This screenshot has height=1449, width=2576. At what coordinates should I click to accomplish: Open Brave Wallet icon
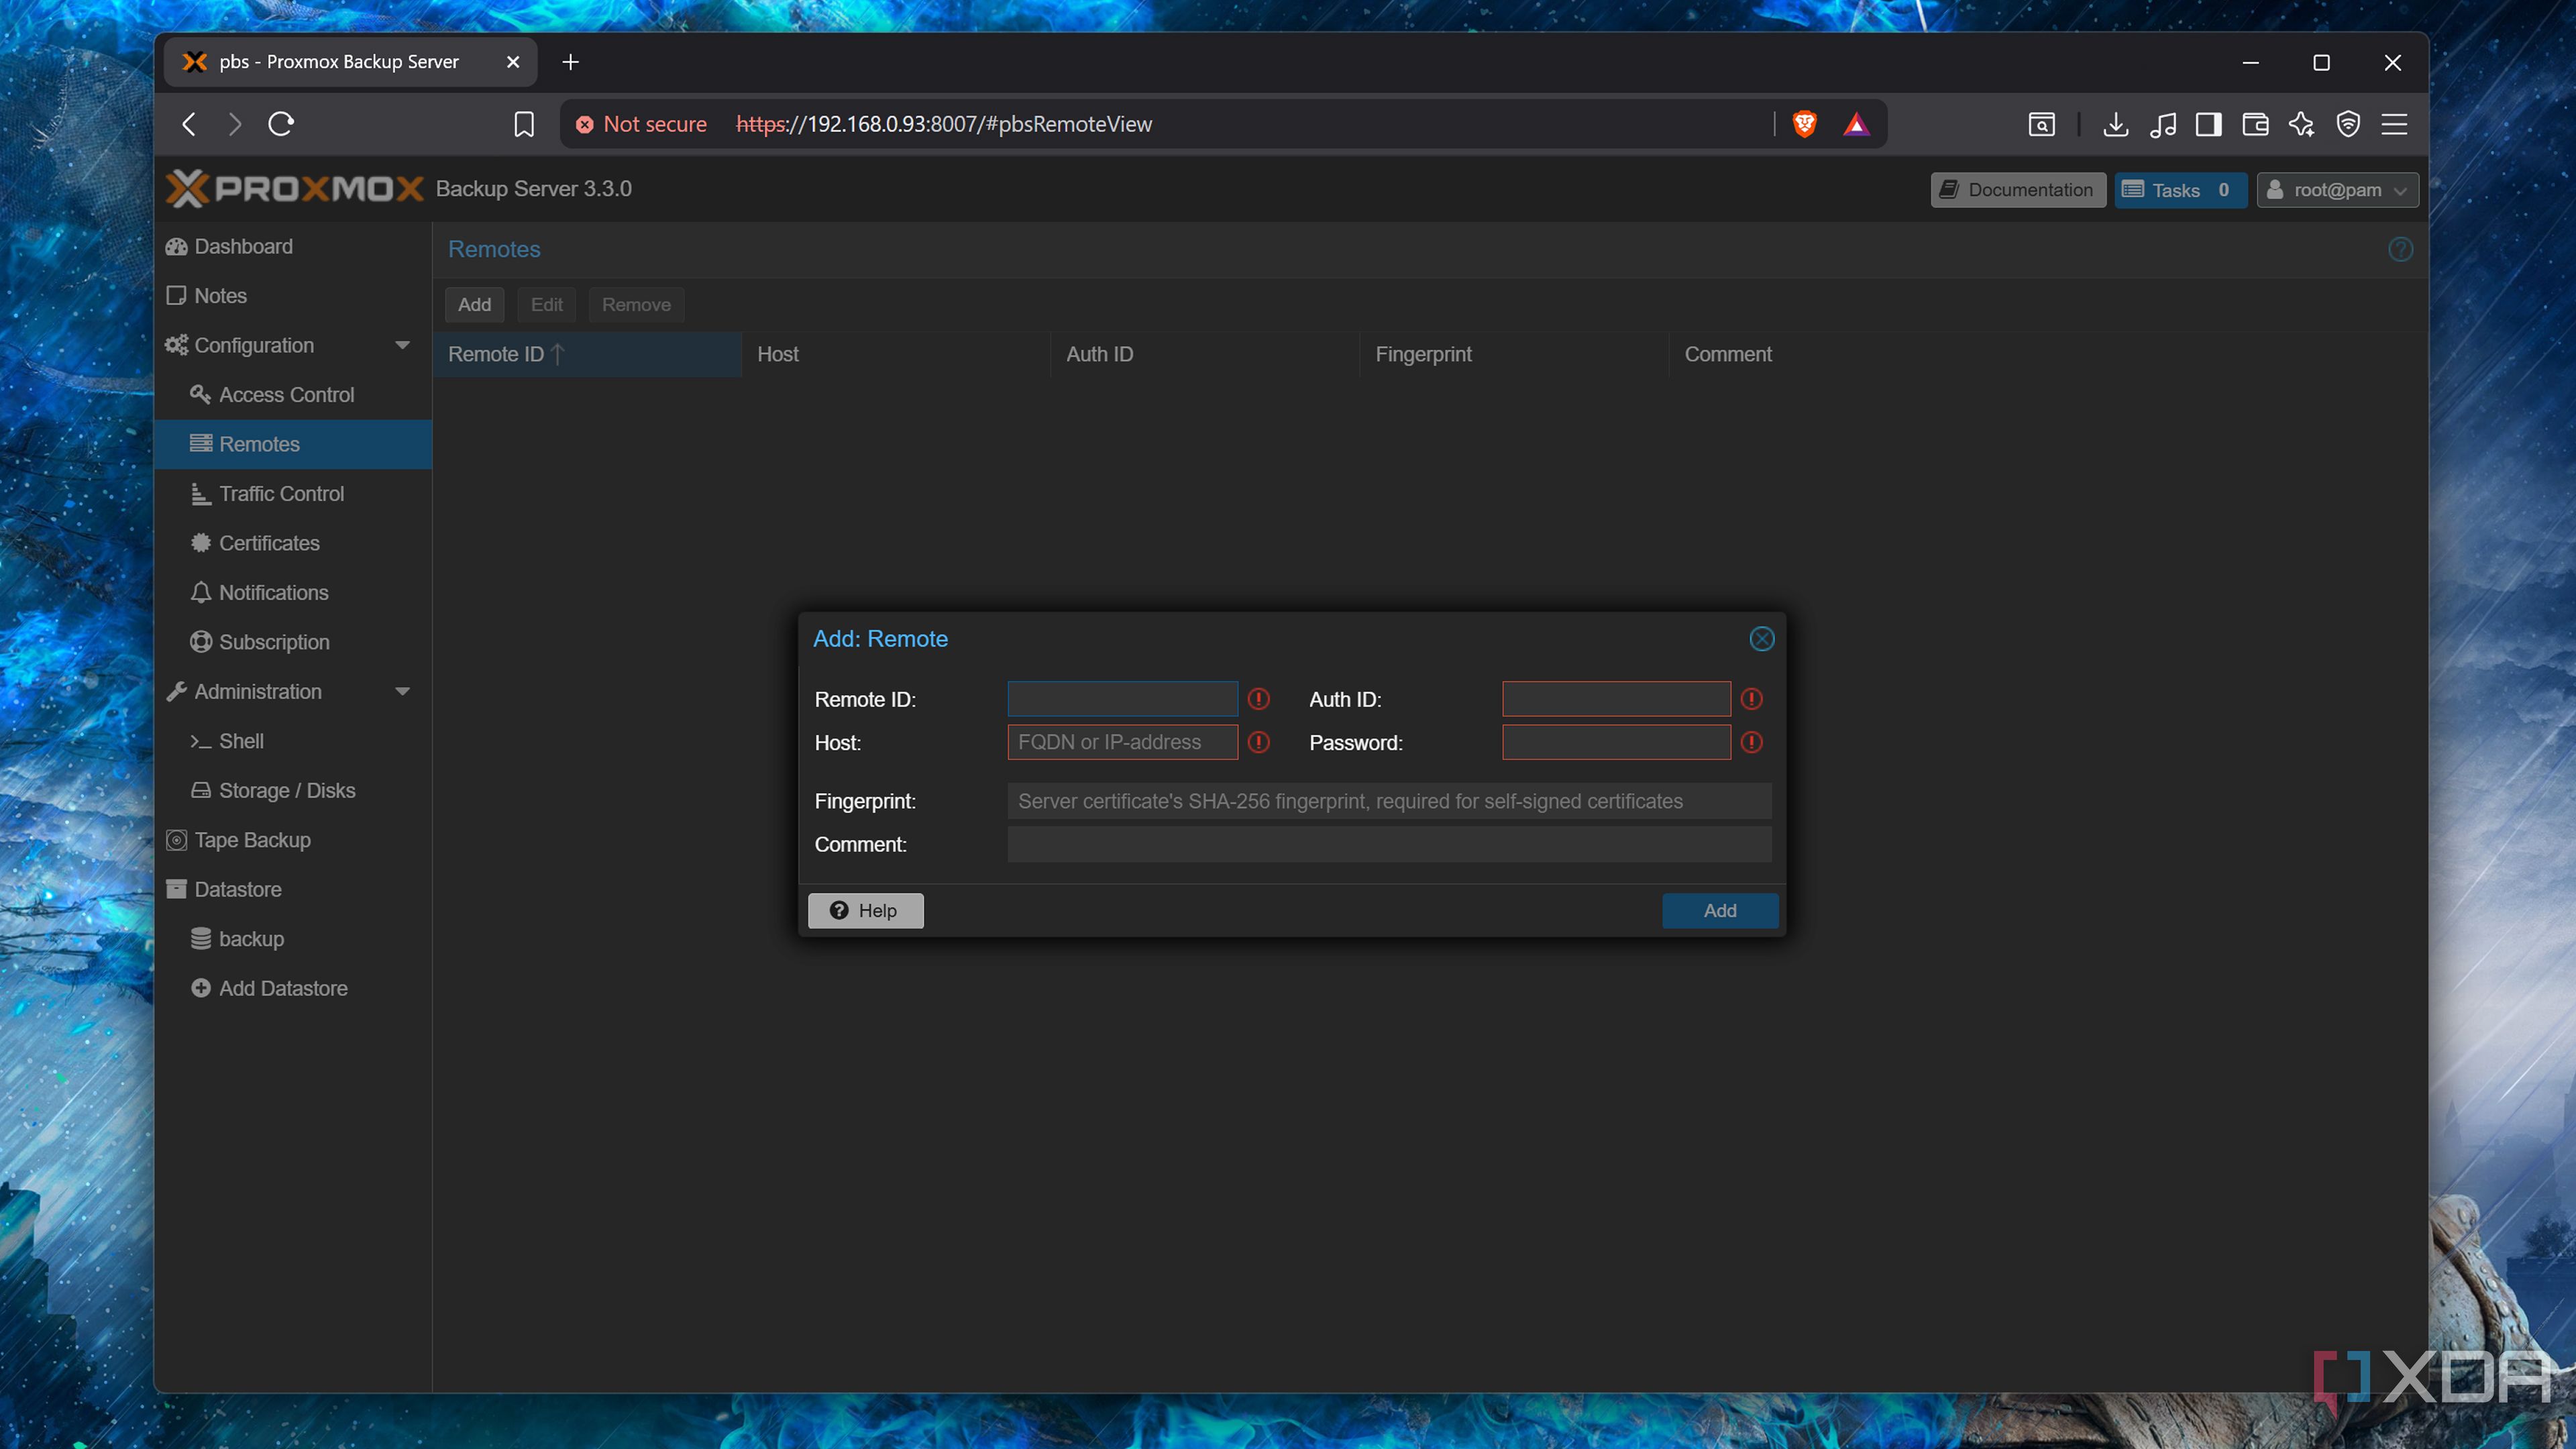pos(2255,124)
